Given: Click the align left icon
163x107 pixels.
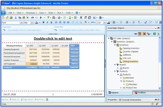Looking at the screenshot, I should pyautogui.click(x=56, y=22).
